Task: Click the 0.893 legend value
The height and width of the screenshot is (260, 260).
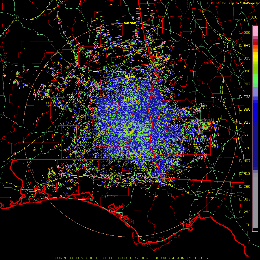Action: coord(245,58)
